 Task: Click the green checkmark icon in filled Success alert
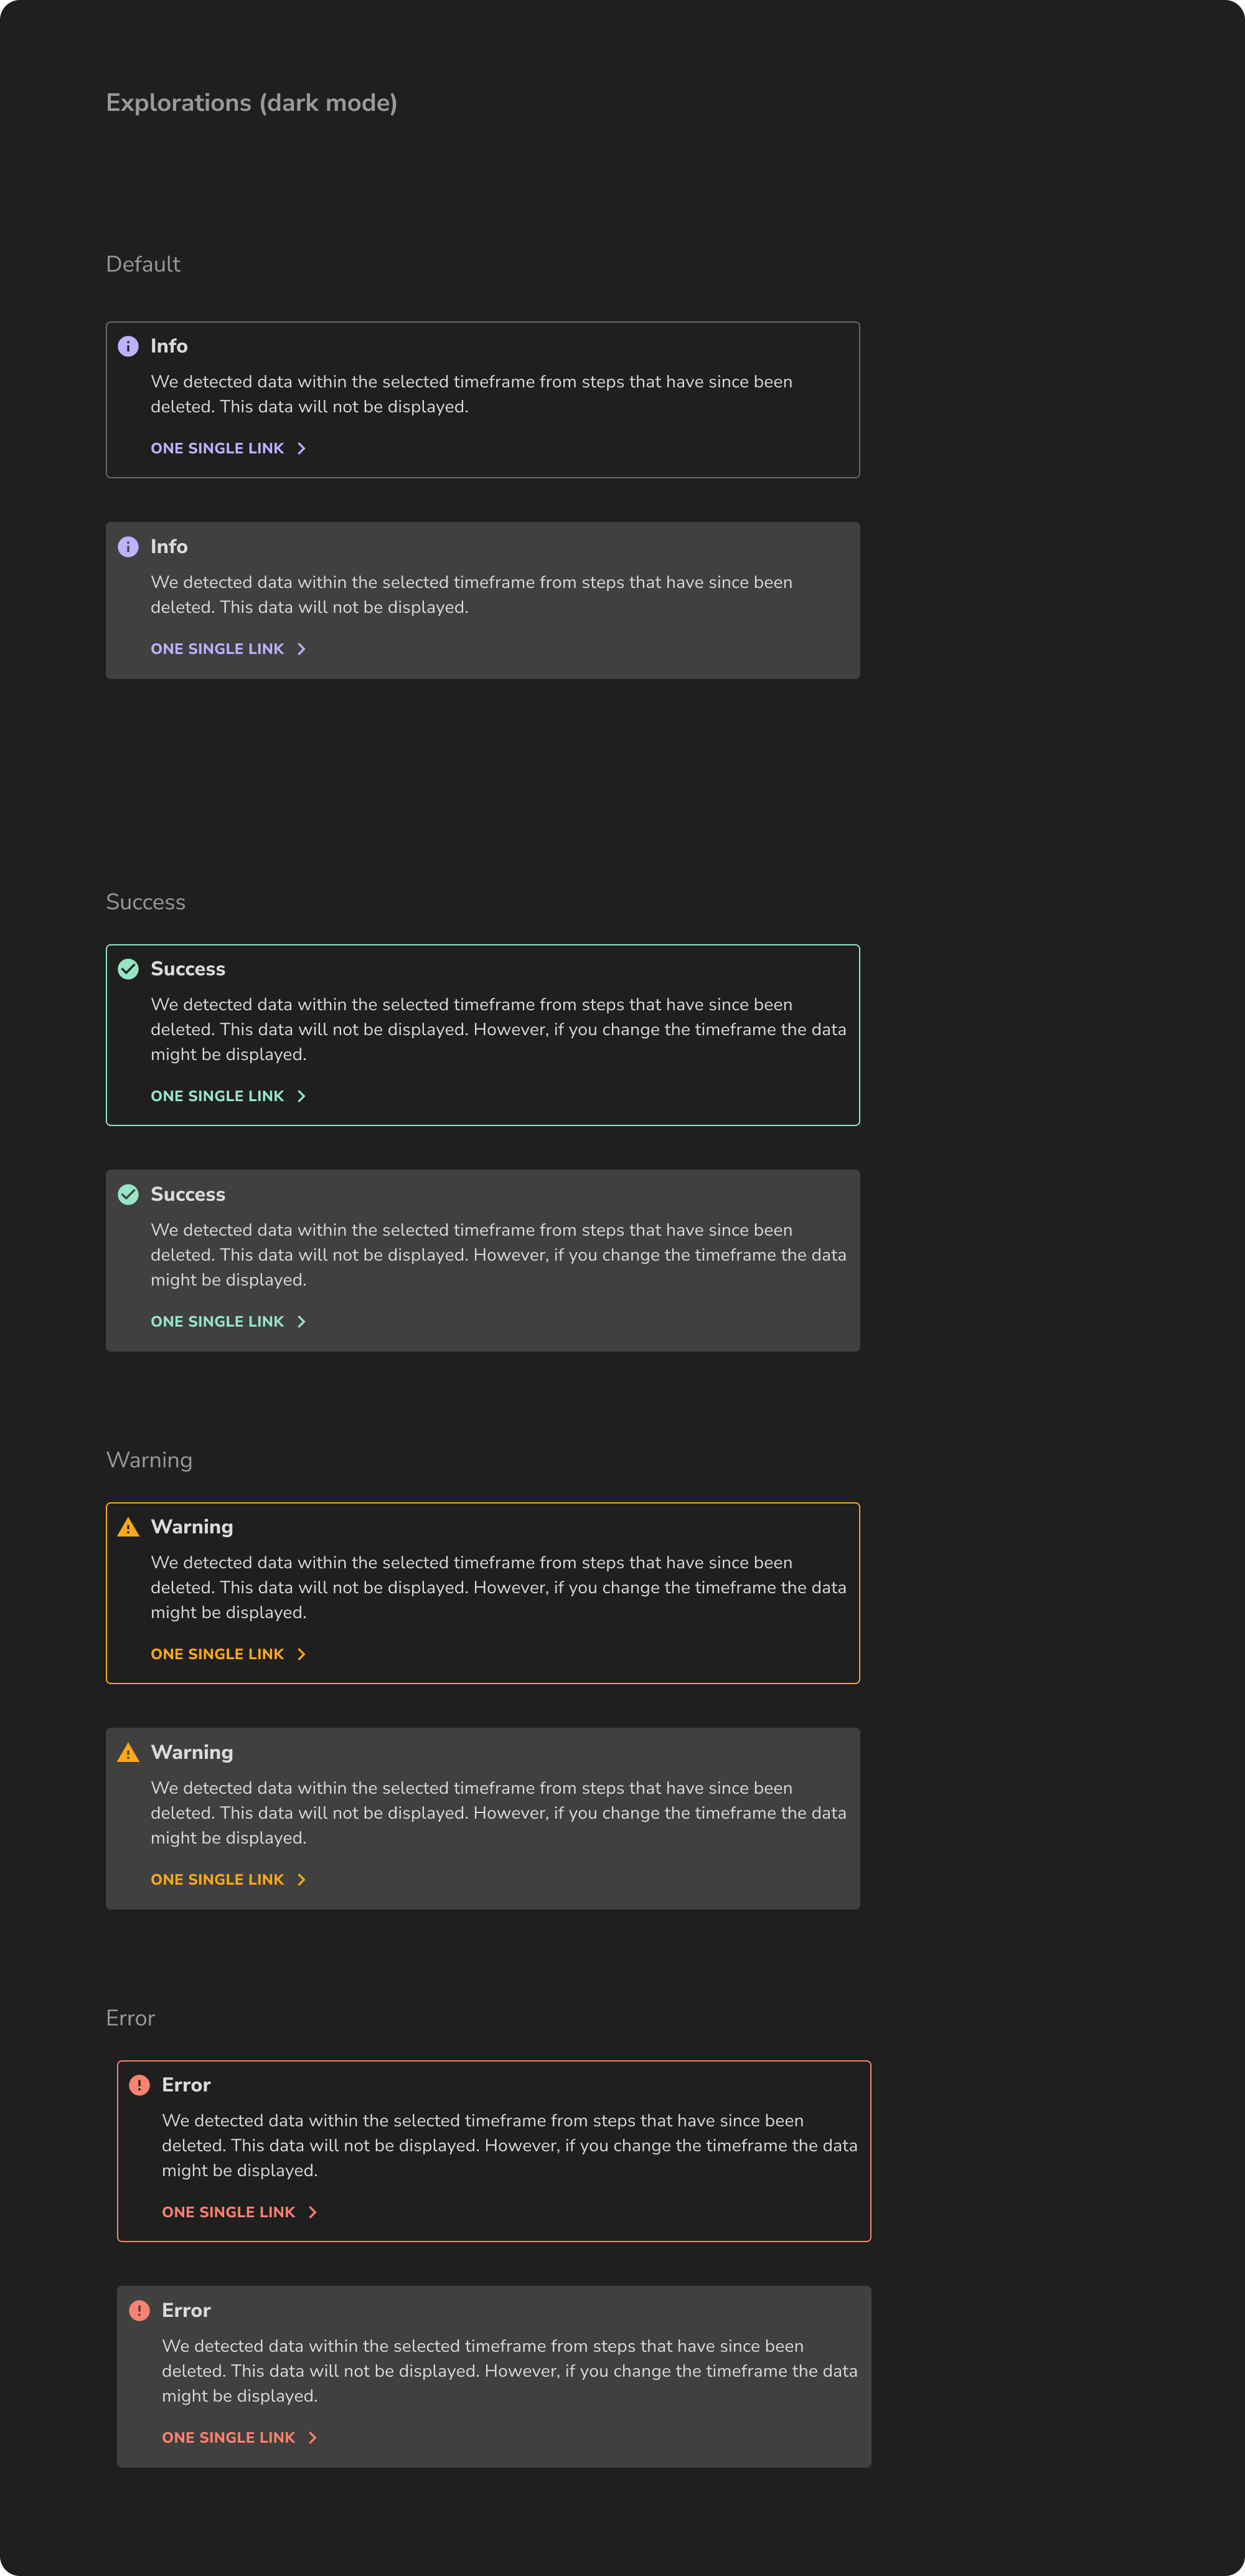pos(128,1194)
